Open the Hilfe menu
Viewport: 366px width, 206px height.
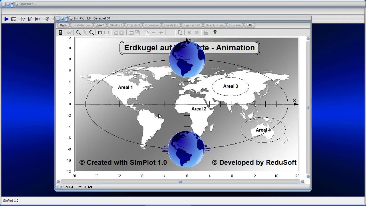[x=249, y=25]
